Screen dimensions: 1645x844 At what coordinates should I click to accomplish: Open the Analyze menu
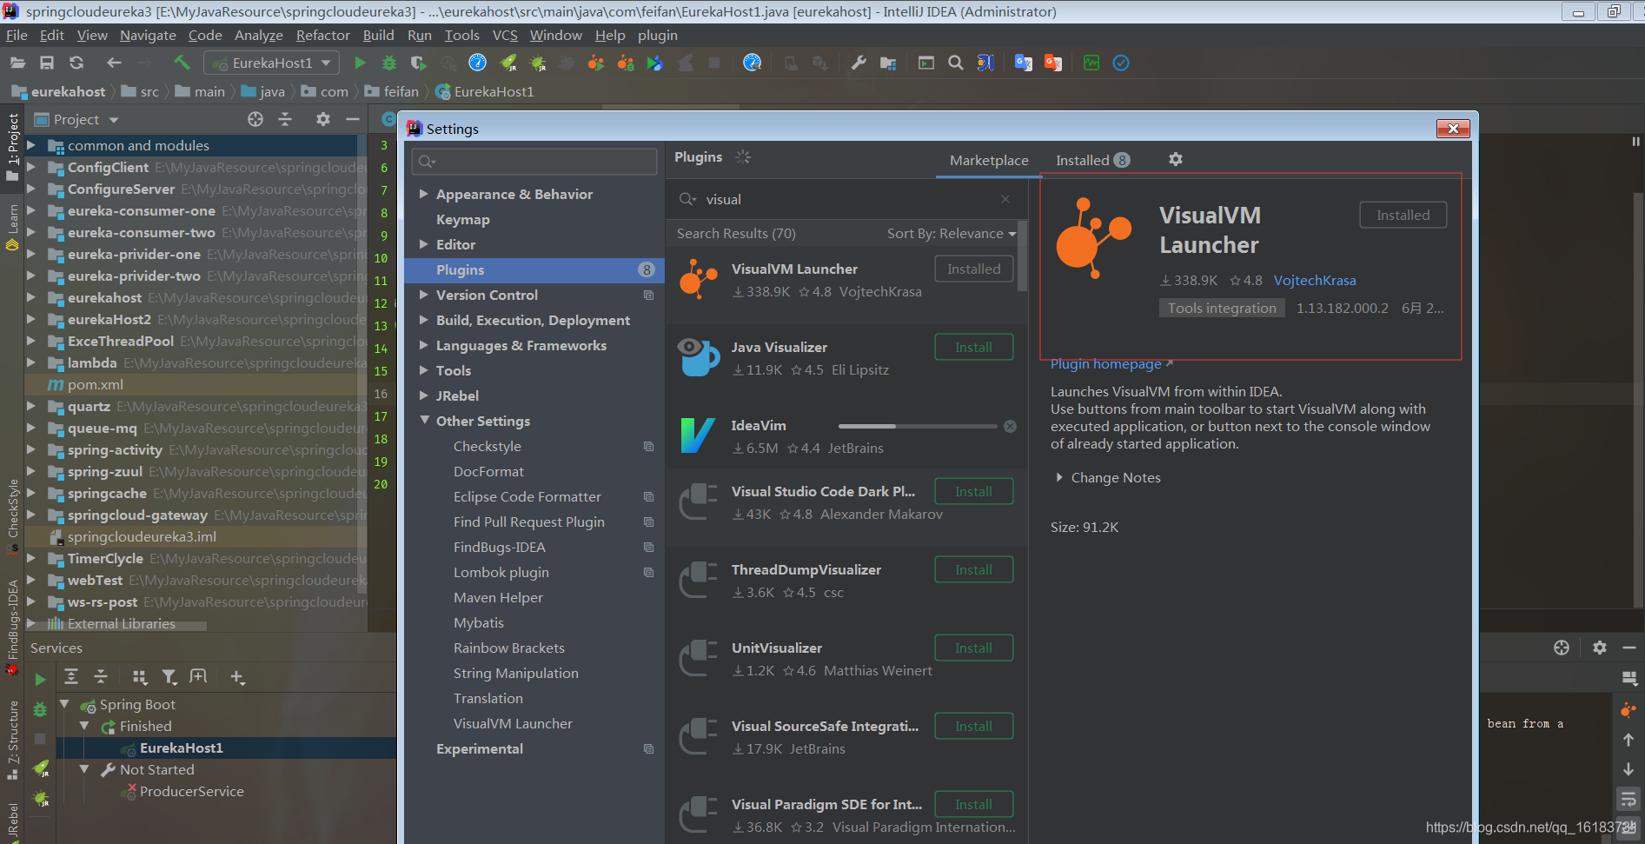[x=259, y=35]
